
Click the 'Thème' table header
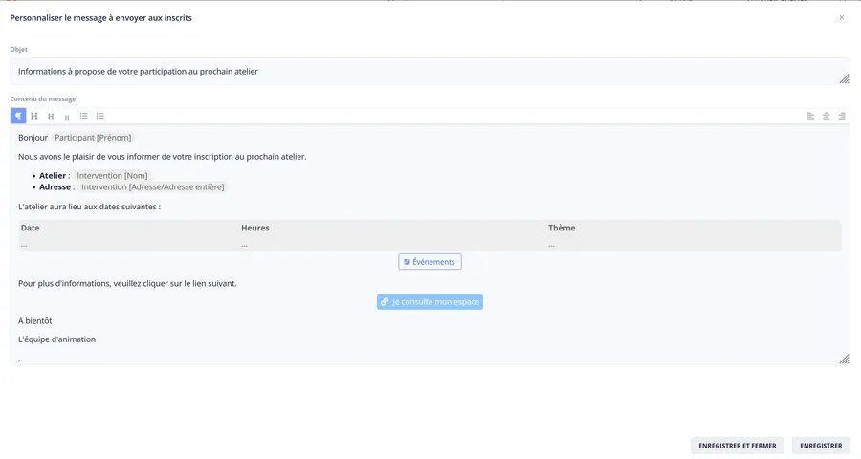coord(562,228)
